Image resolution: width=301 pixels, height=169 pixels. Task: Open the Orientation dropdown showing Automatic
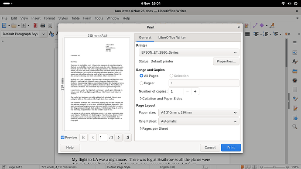point(198,121)
